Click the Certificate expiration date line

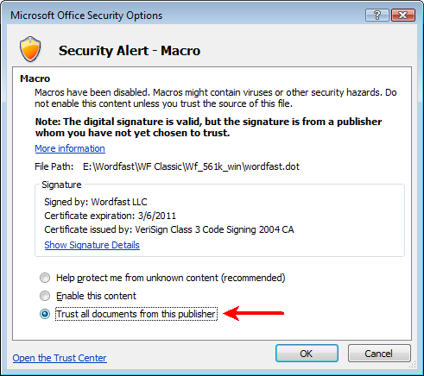coord(110,216)
